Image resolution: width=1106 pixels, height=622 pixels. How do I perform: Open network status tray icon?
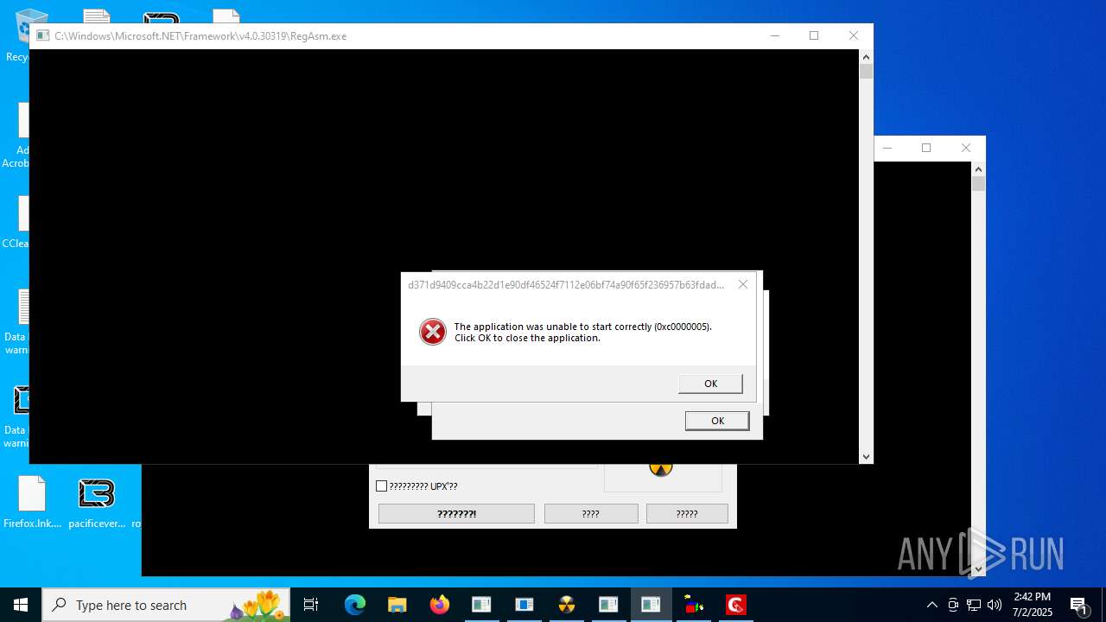974,605
